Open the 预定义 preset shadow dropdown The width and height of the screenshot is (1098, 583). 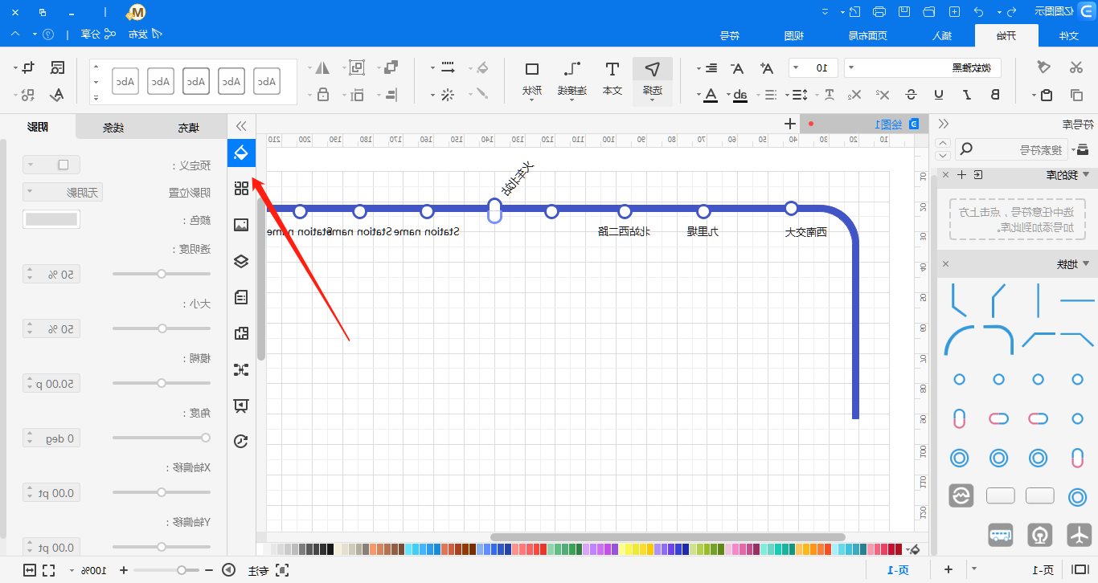(x=51, y=165)
